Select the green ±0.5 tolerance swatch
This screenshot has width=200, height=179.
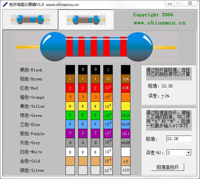coord(125,115)
